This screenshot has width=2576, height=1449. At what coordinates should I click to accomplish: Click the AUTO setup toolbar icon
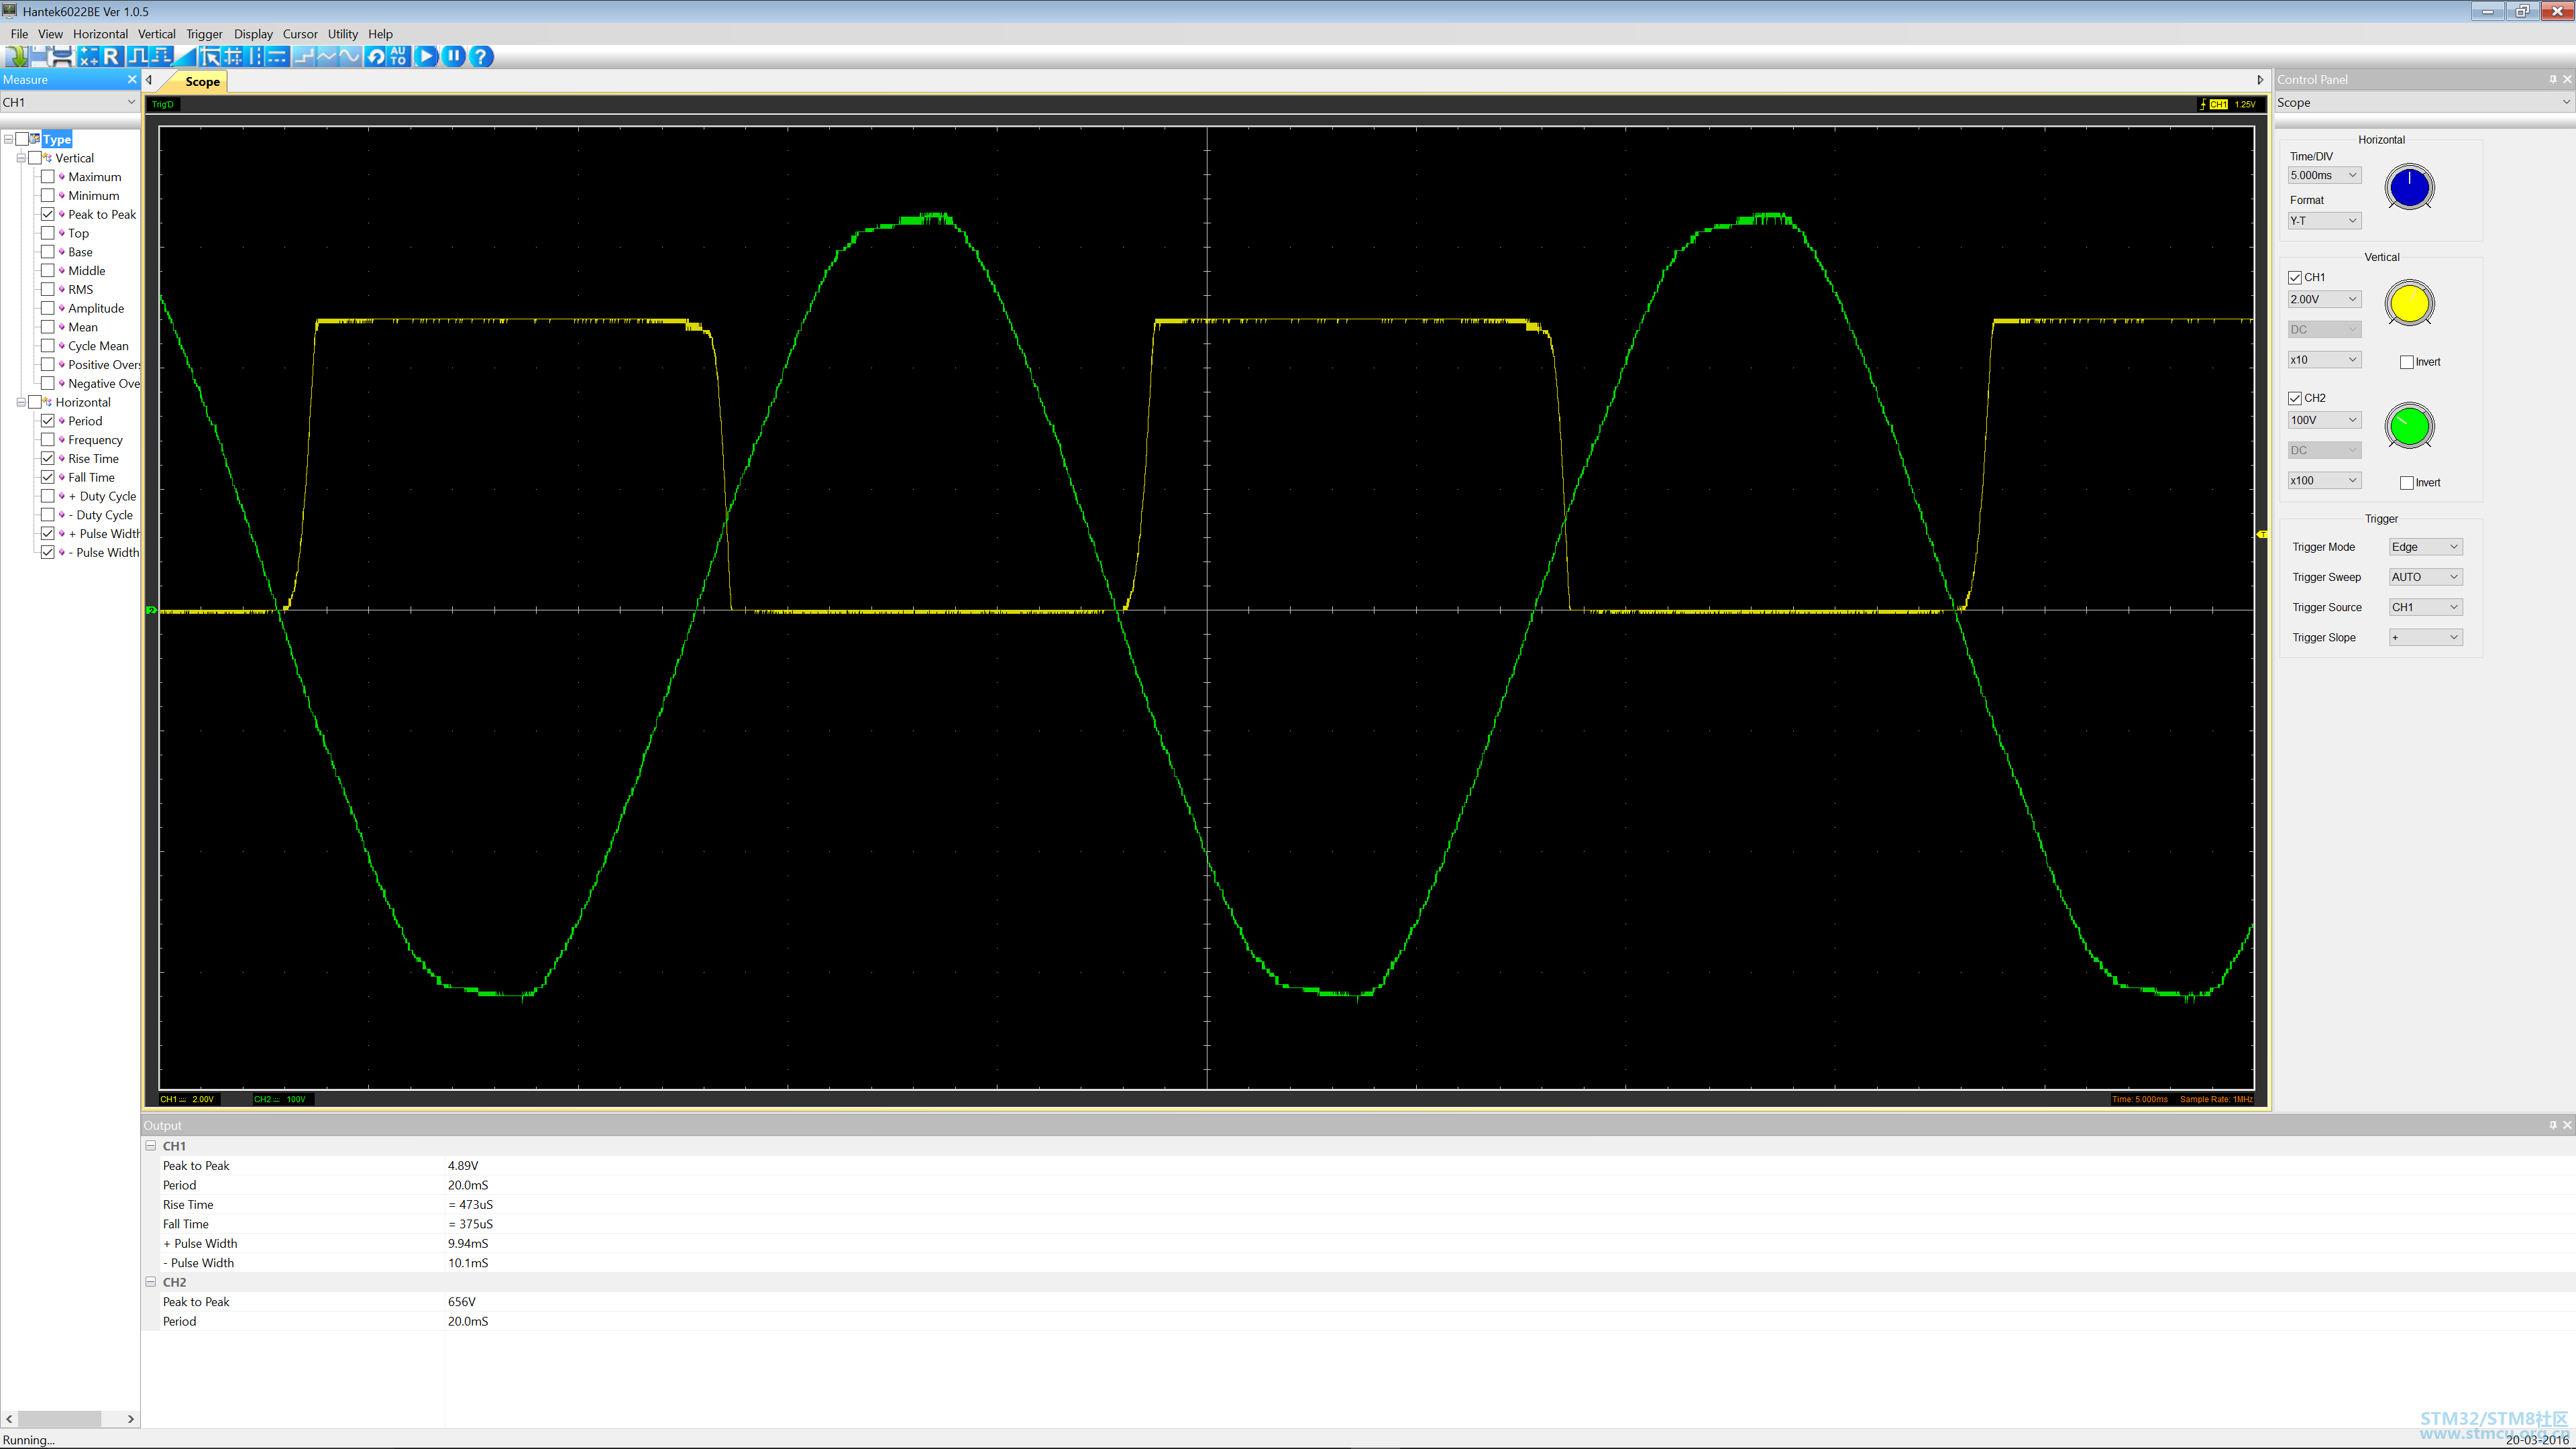398,56
